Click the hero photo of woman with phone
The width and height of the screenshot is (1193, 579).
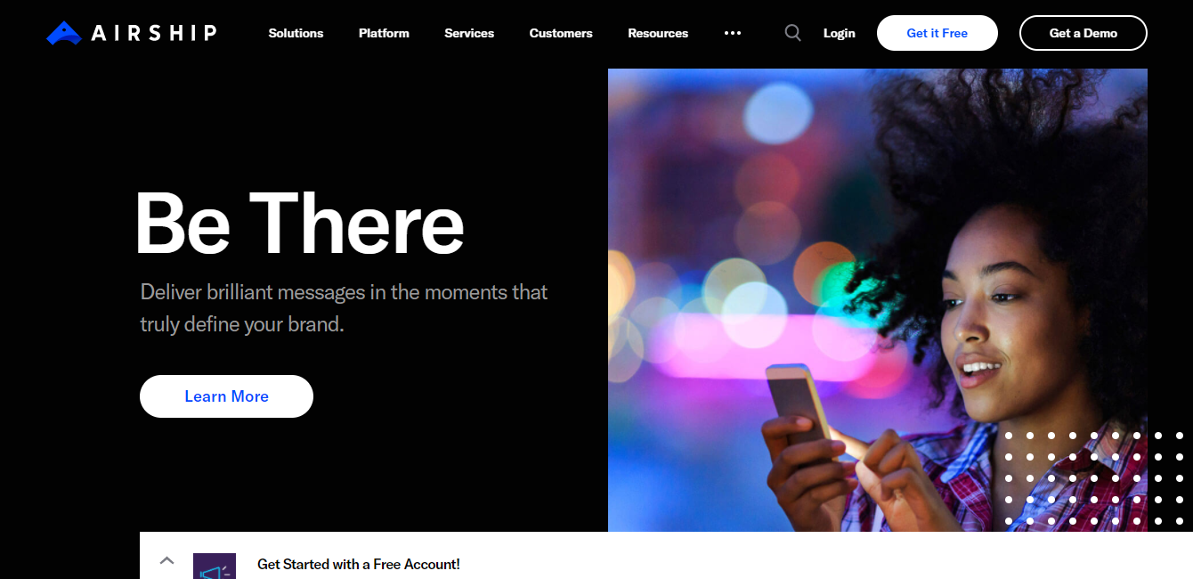tap(878, 300)
